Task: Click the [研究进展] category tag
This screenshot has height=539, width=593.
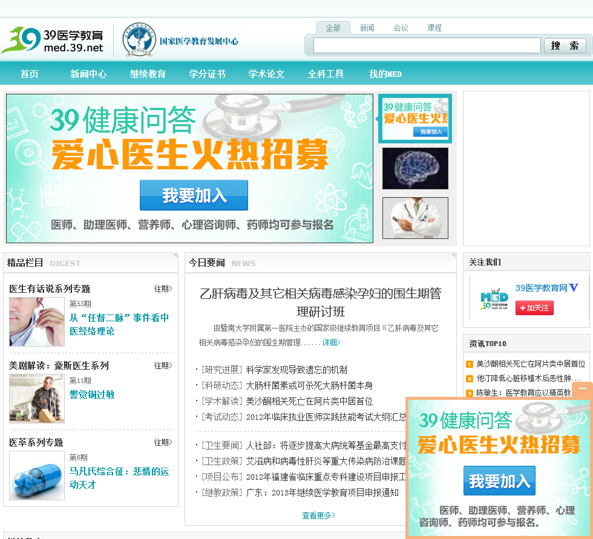Action: coord(221,370)
